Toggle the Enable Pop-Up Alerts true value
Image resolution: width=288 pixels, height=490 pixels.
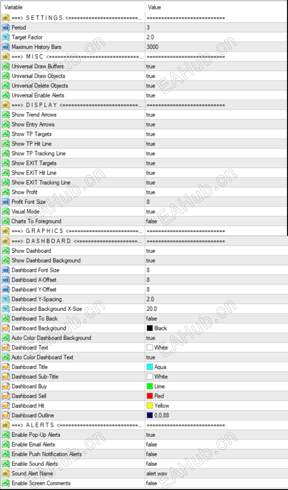216,435
